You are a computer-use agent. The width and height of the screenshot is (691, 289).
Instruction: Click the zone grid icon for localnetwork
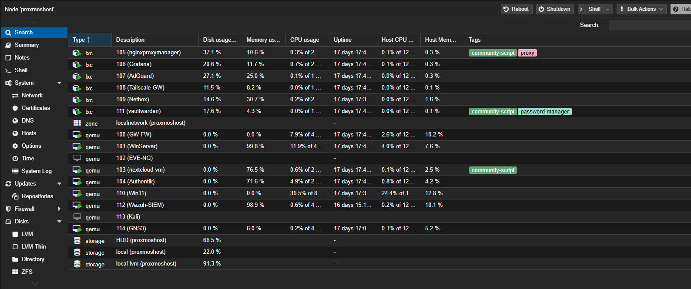77,123
